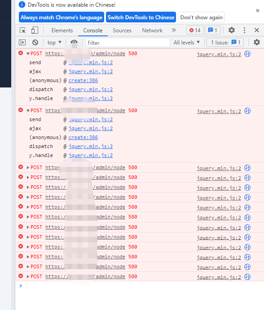Toggle the live expression eye icon

click(74, 42)
